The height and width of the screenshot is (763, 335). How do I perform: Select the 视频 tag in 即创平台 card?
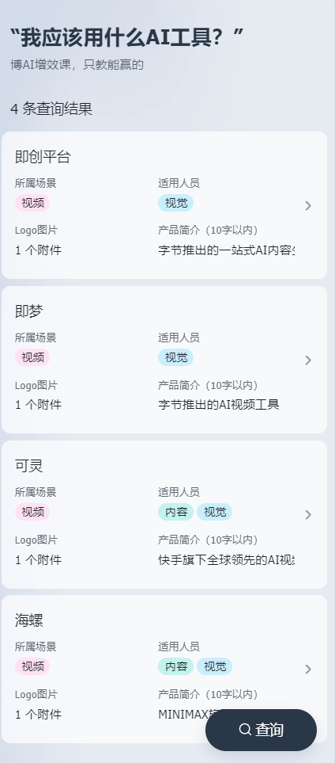point(32,203)
